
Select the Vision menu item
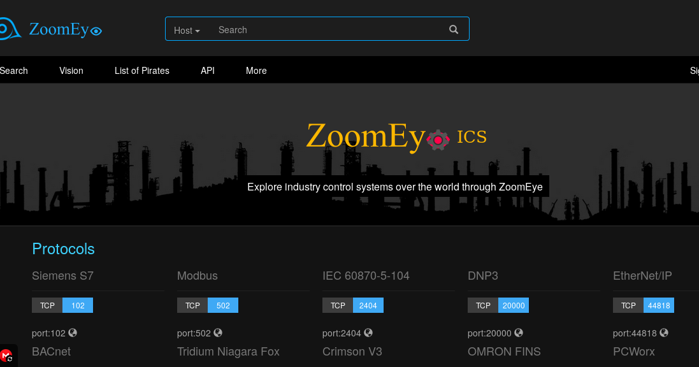pos(71,71)
